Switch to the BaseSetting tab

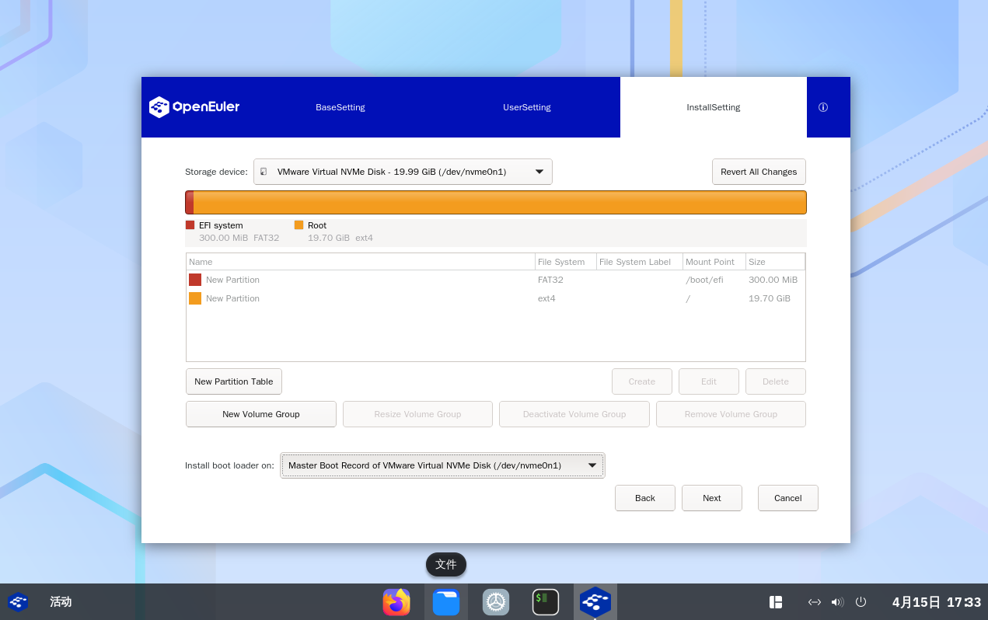pos(340,107)
